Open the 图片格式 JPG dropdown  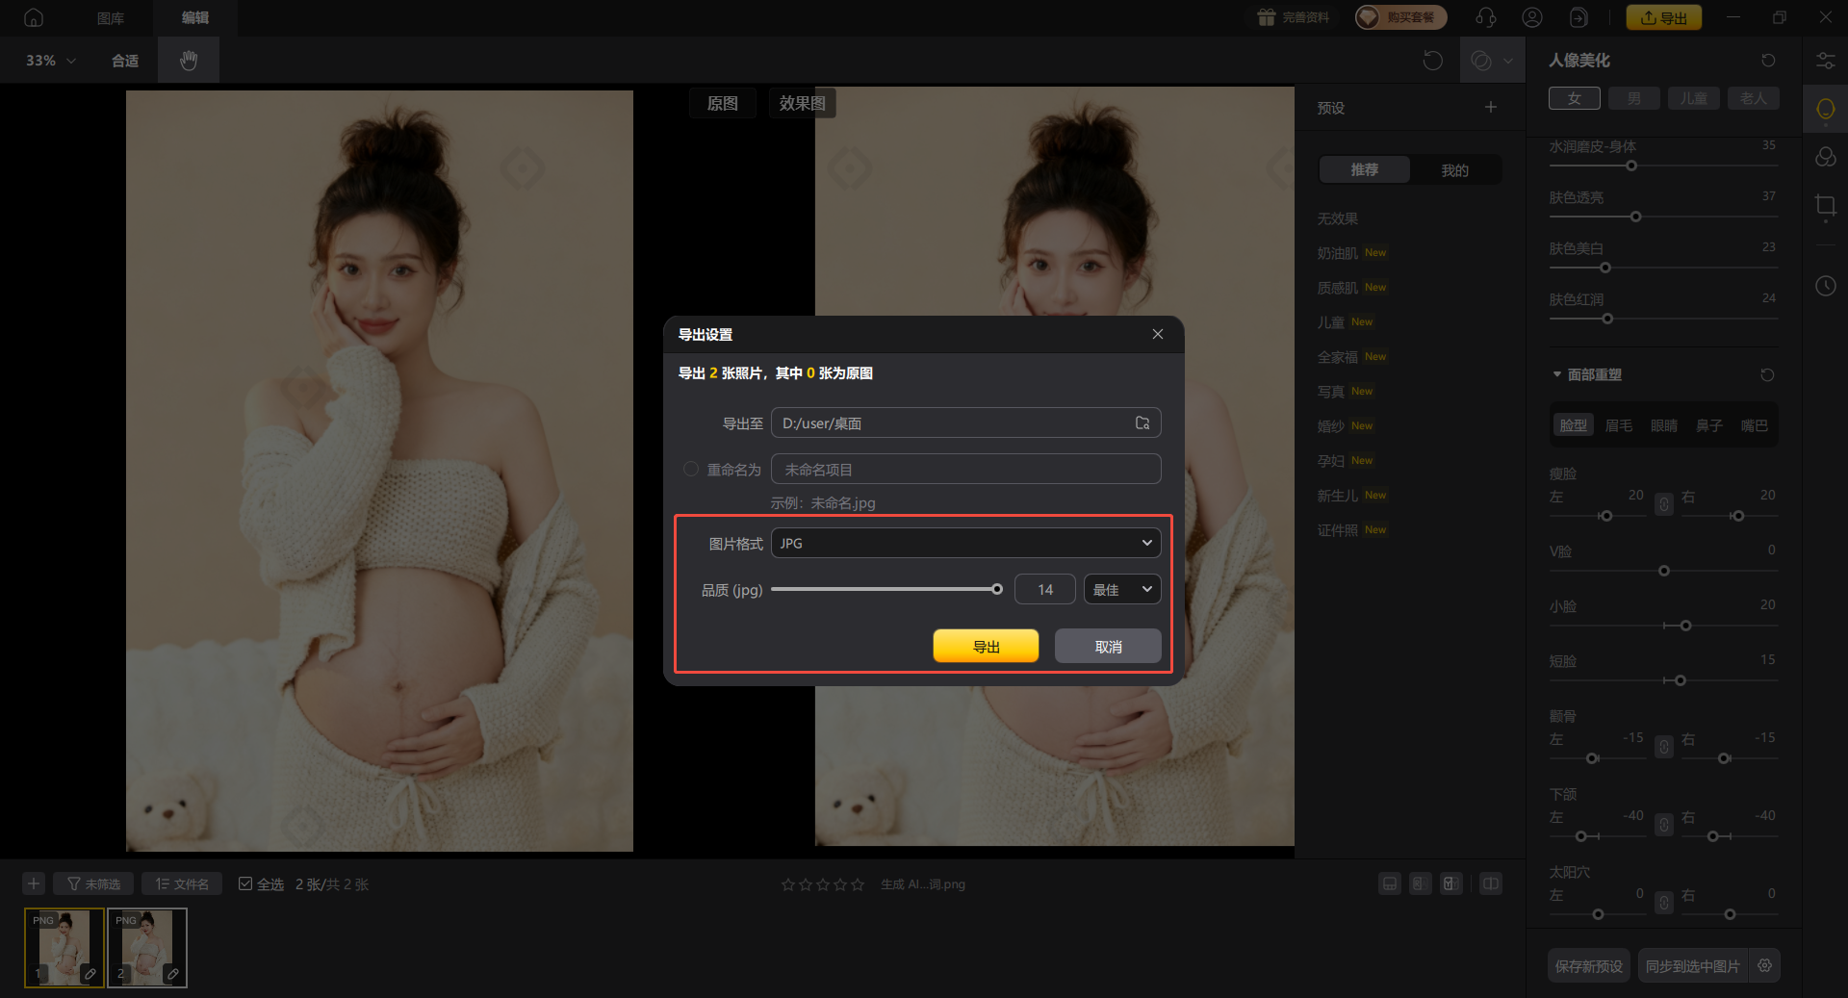point(965,543)
